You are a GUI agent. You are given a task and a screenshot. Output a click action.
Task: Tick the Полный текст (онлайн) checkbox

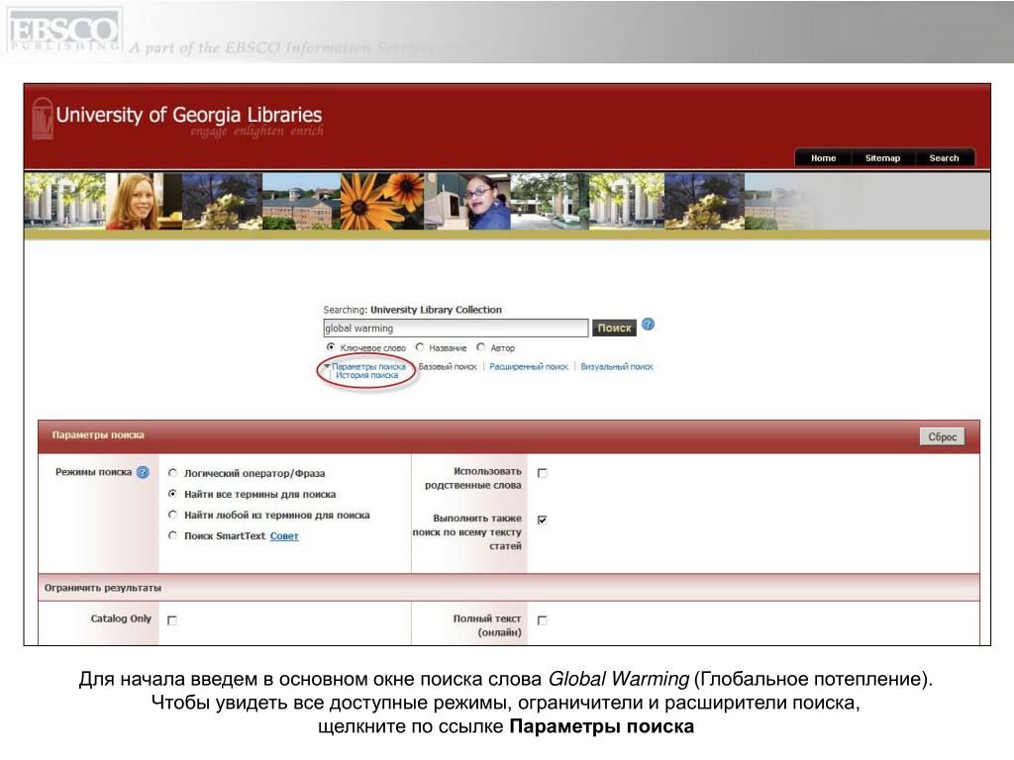tap(543, 620)
